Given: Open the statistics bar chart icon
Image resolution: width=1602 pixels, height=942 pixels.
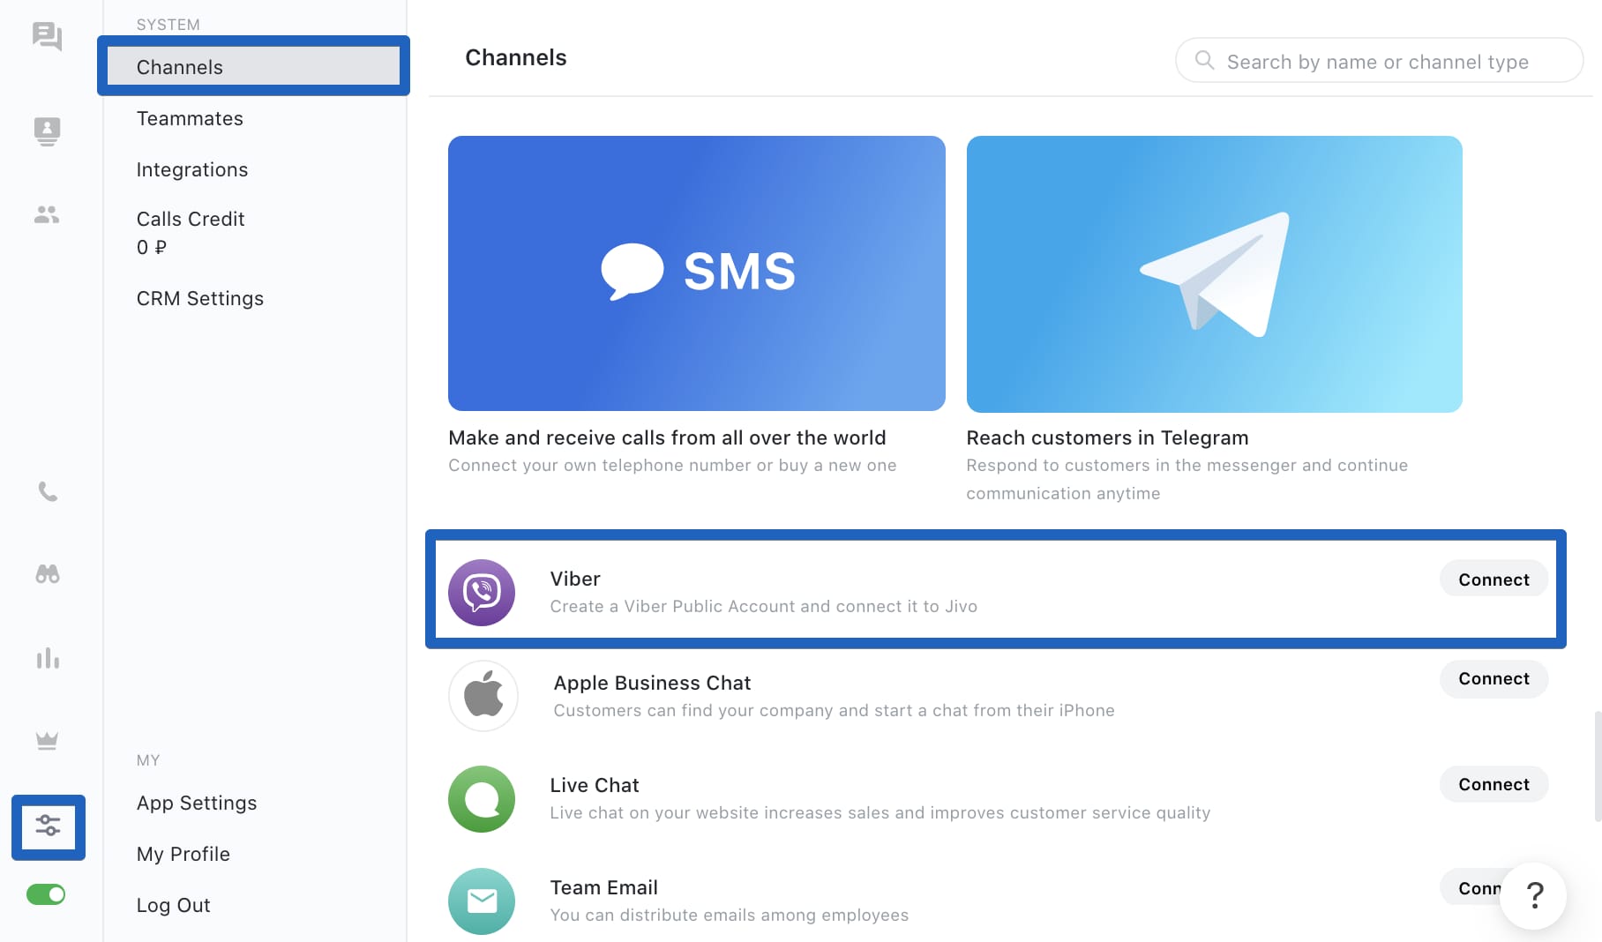Looking at the screenshot, I should (x=49, y=658).
